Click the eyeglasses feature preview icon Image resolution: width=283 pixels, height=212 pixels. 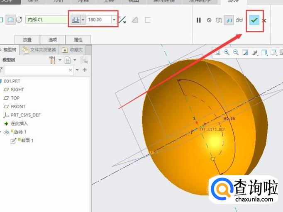click(x=239, y=20)
